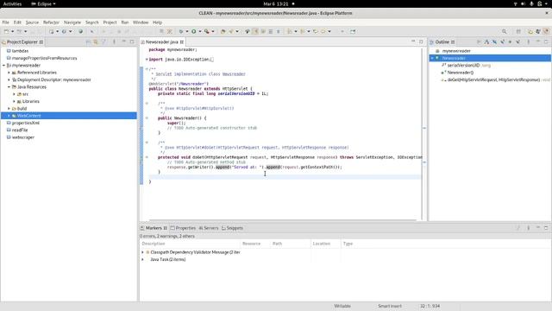This screenshot has width=552, height=311.
Task: Collapse the mynewsreader project node
Action: [3, 66]
